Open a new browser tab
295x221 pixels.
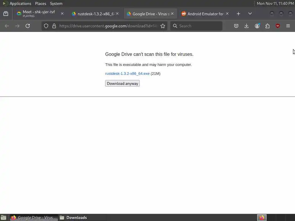(x=238, y=14)
